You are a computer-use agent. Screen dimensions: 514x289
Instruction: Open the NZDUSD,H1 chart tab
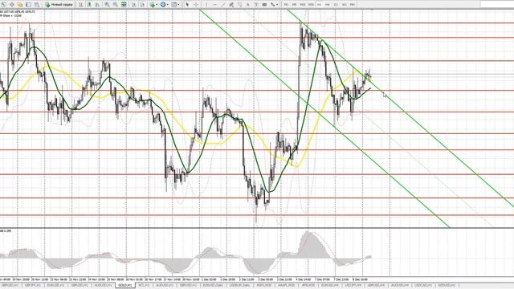tap(447, 286)
